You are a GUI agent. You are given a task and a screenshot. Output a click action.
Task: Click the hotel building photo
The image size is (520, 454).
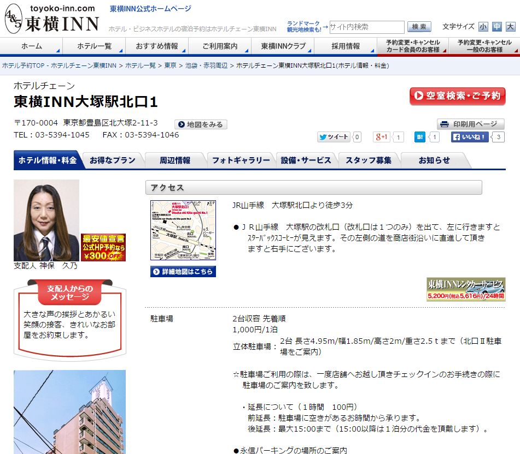(x=69, y=412)
